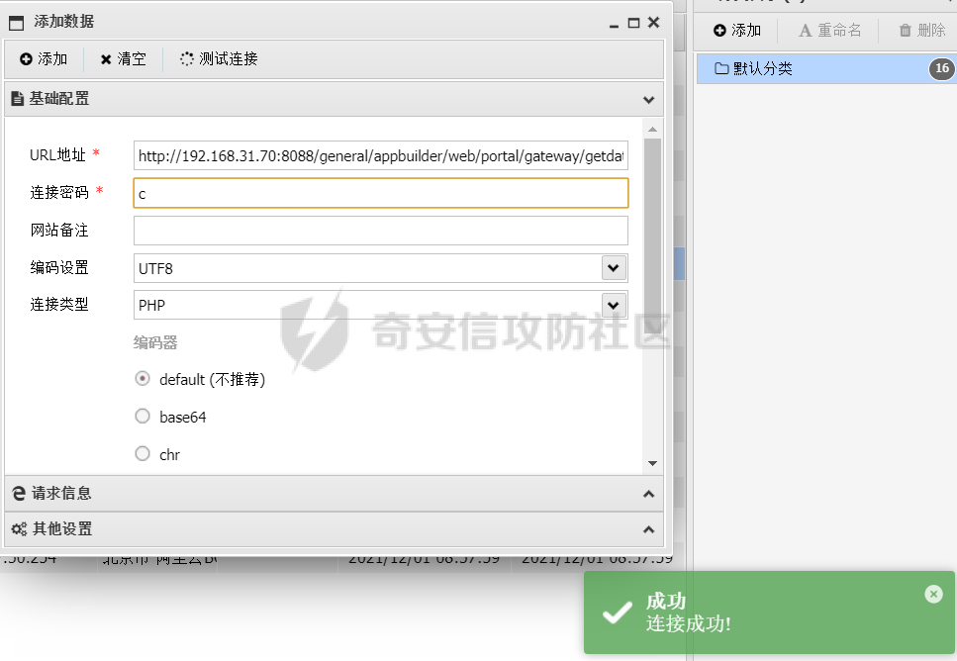
Task: Dismiss the 连接成功 notification
Action: pos(933,594)
